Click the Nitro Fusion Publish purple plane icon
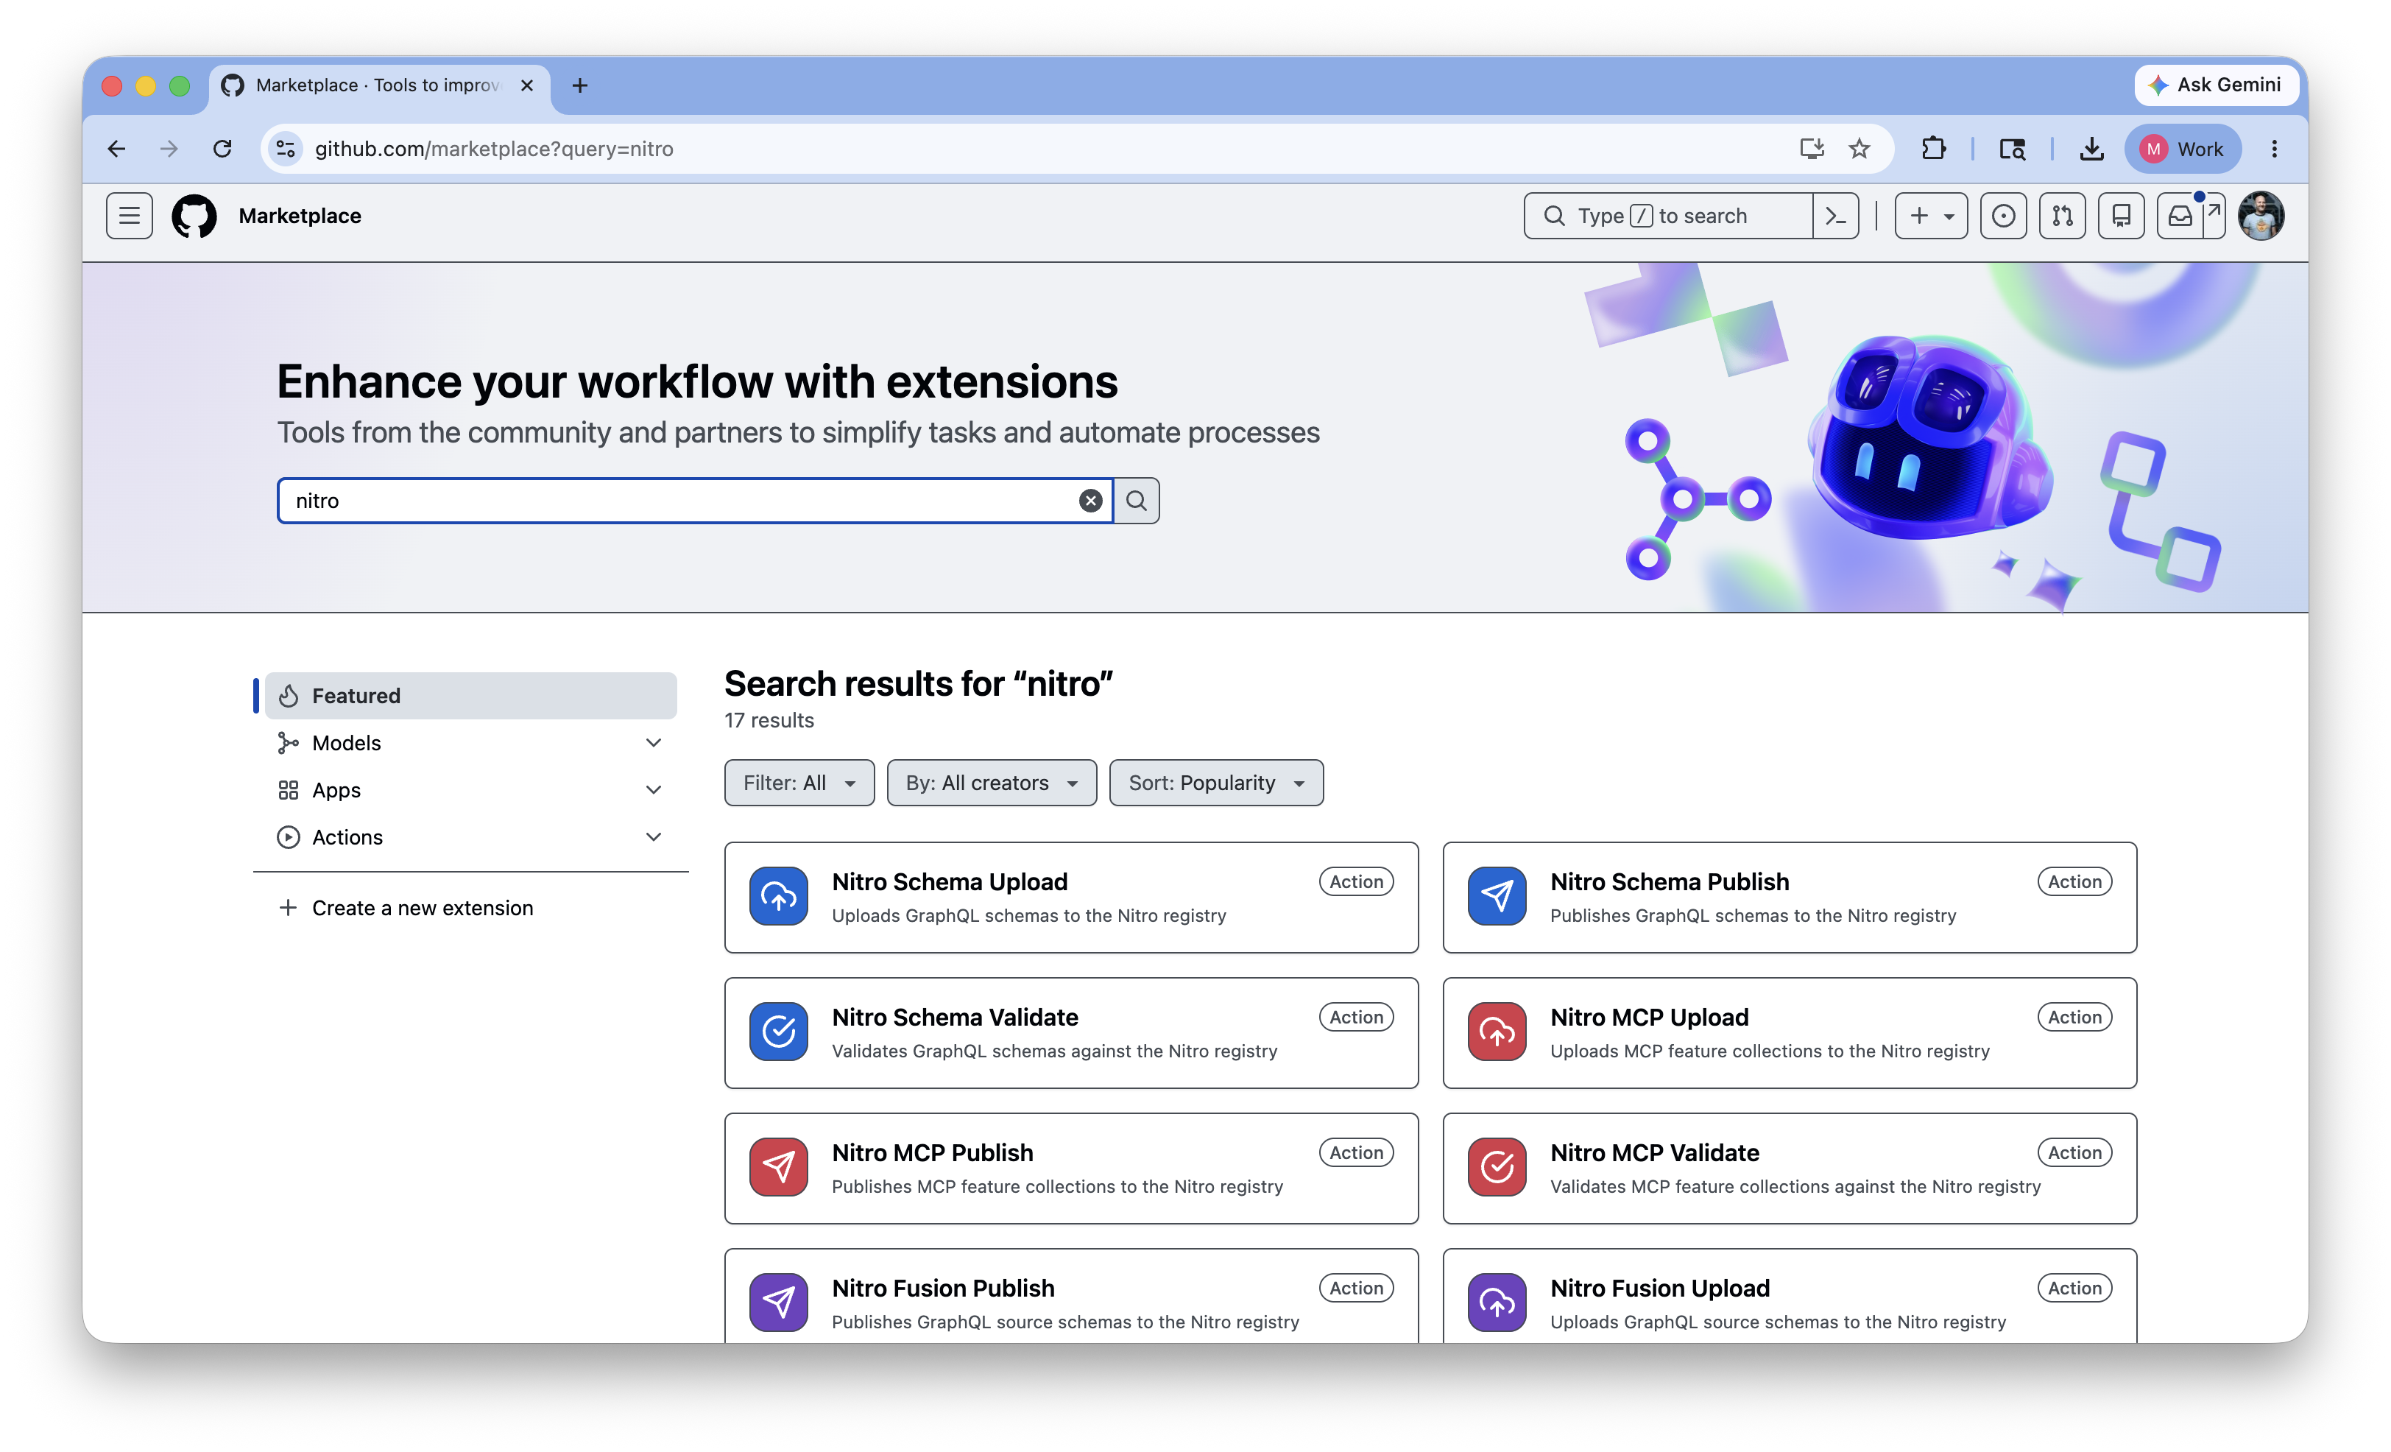2391x1452 pixels. (778, 1303)
